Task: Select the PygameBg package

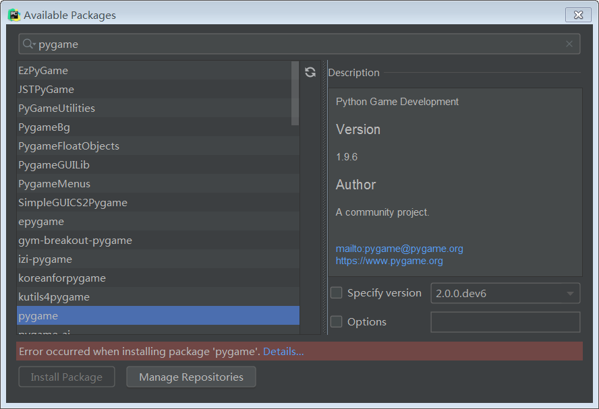Action: point(158,127)
